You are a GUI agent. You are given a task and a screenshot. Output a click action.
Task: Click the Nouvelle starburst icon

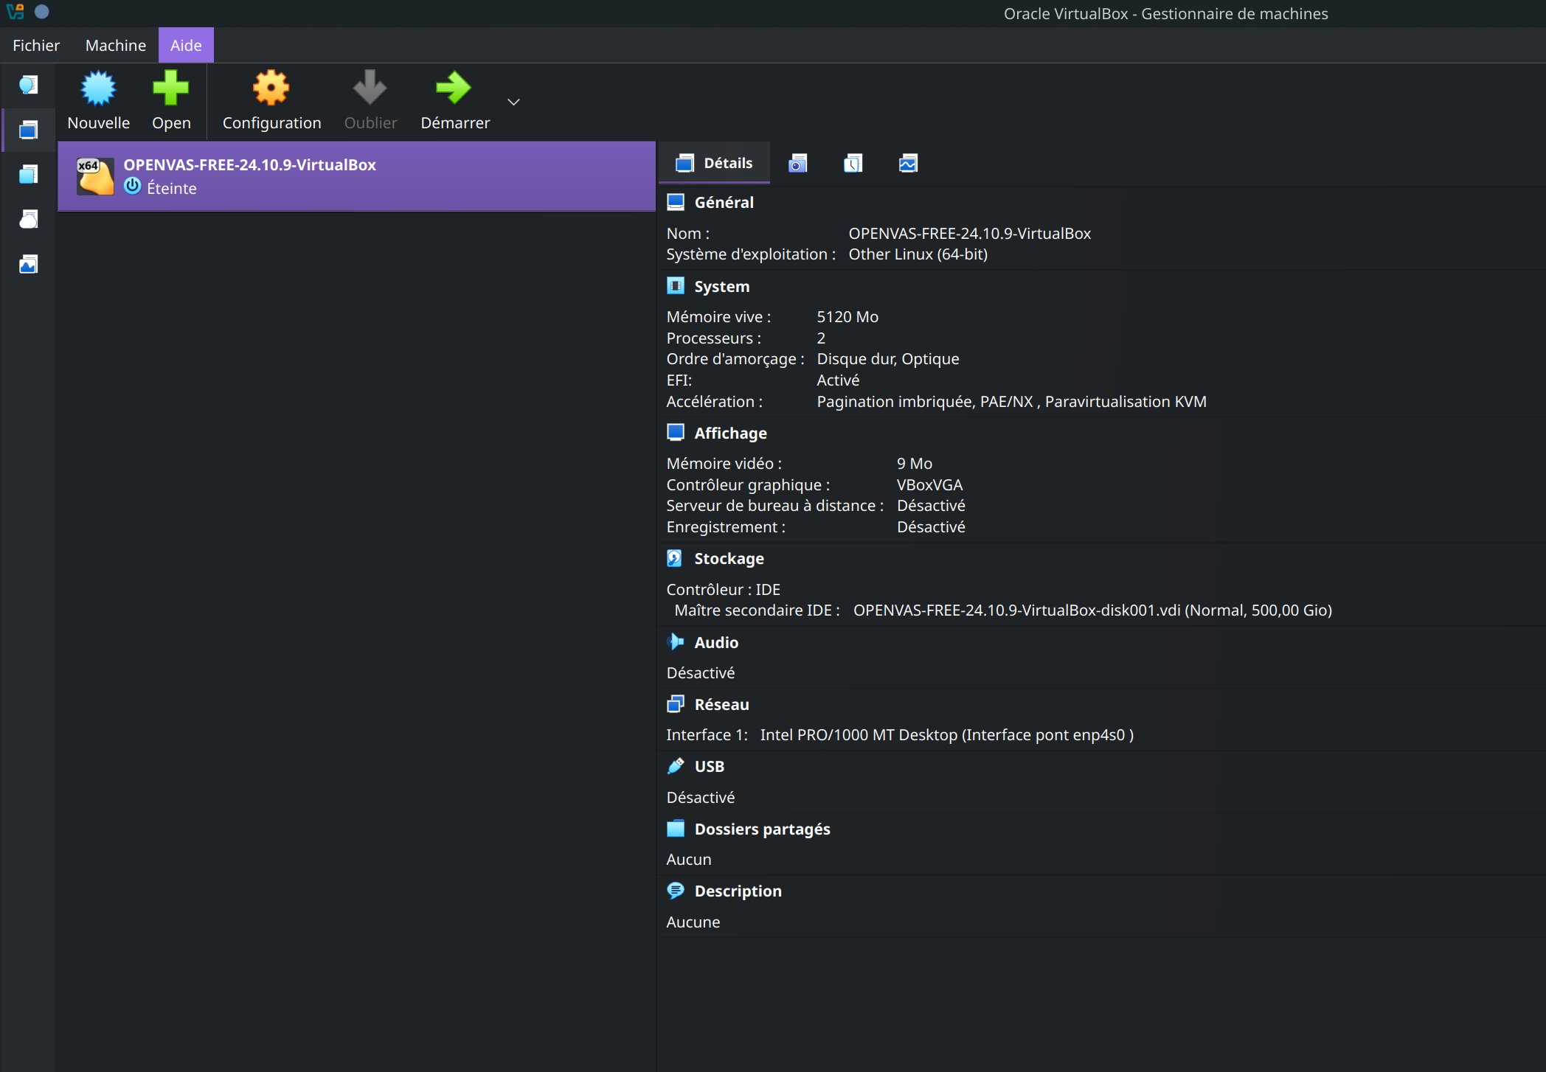coord(98,89)
